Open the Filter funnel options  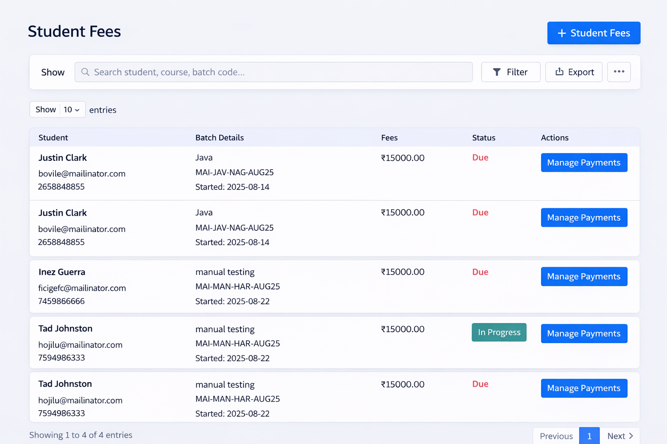point(510,72)
